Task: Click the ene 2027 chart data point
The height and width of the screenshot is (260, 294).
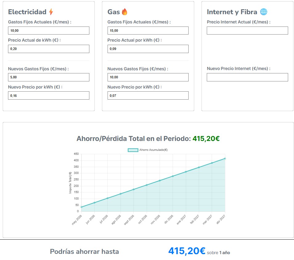Action: click(x=186, y=172)
